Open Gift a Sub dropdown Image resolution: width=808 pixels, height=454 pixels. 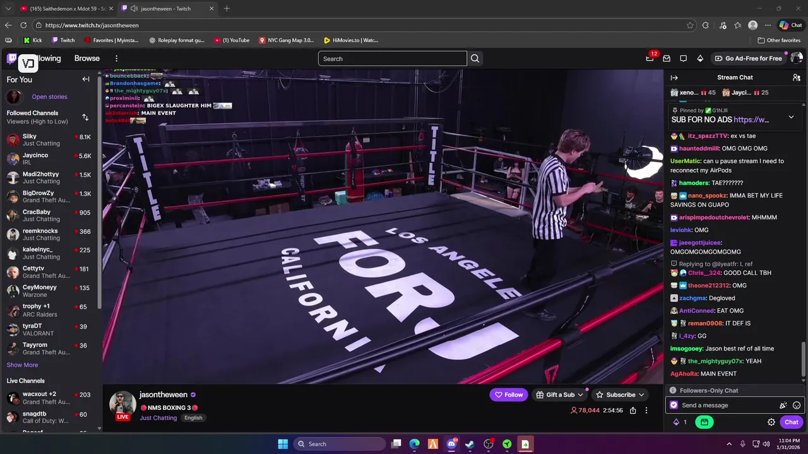(560, 395)
